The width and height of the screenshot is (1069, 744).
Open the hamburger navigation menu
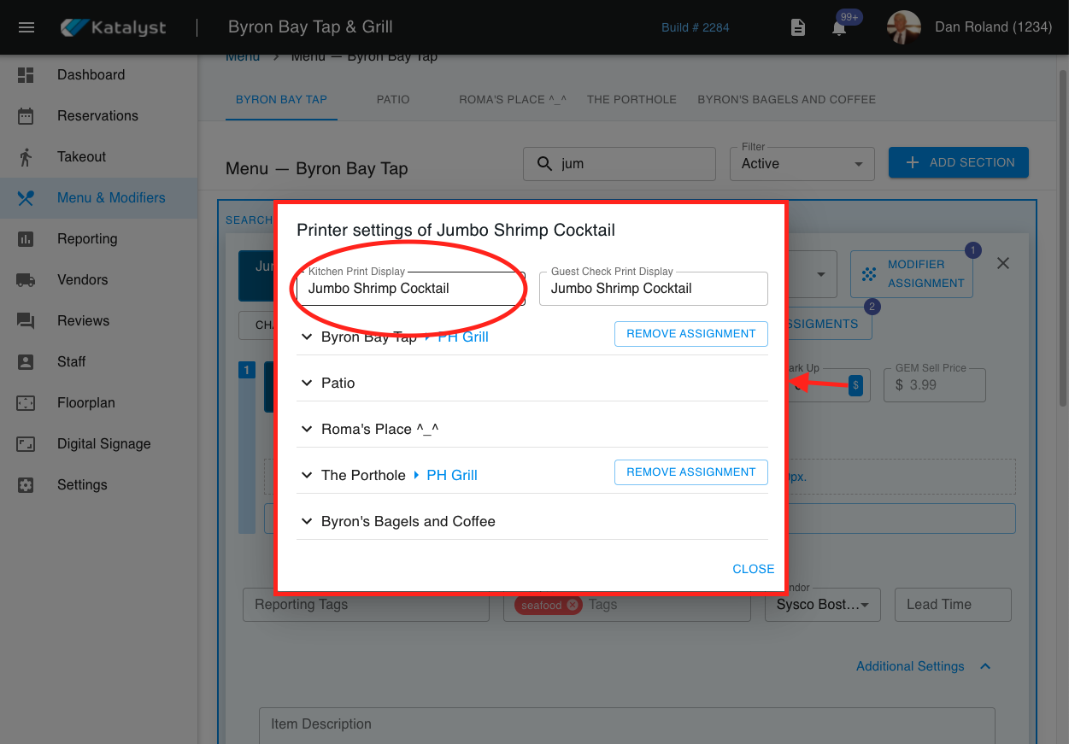(26, 27)
